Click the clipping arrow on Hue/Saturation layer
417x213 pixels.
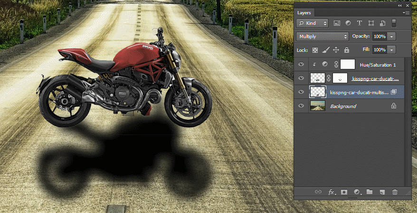coord(314,64)
